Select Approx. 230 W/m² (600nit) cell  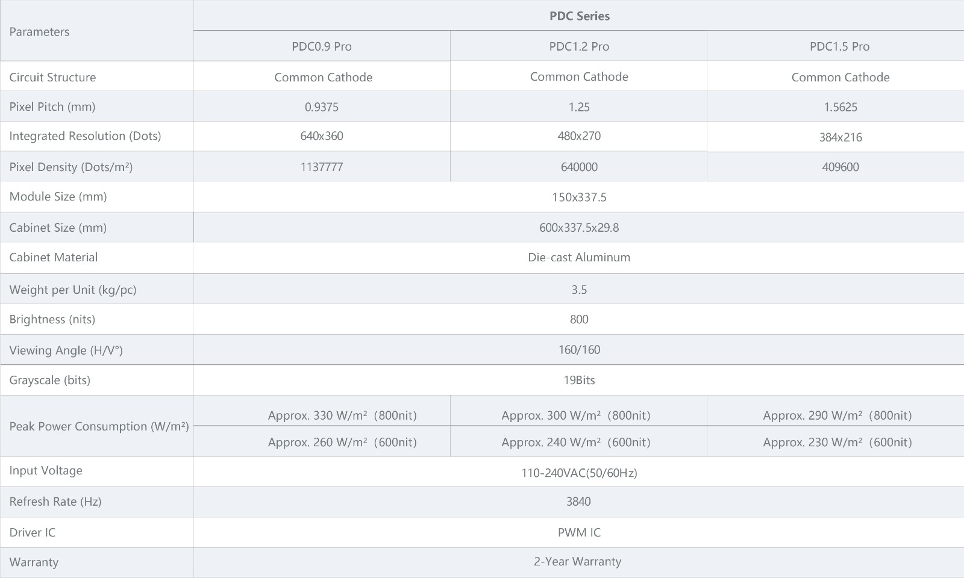coord(837,442)
